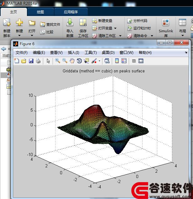The height and width of the screenshot is (199, 193).
Task: Switch to the Apps (应用程序) ribbon tab
Action: (71, 12)
